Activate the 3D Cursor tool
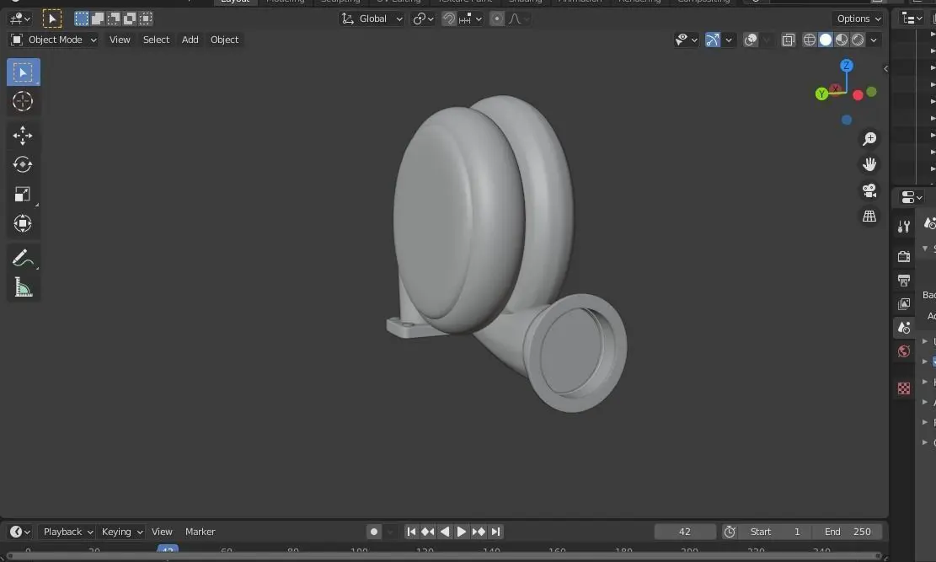Viewport: 936px width, 562px height. (23, 101)
